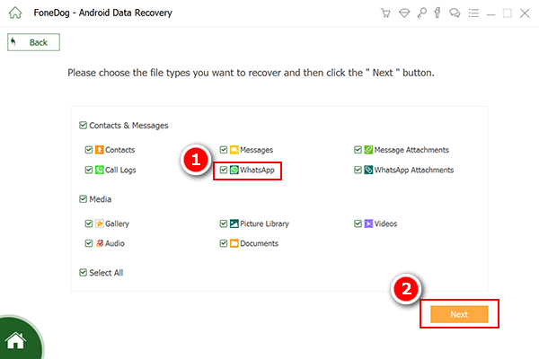Image resolution: width=539 pixels, height=359 pixels.
Task: Click the diamond upgrade icon
Action: [403, 13]
